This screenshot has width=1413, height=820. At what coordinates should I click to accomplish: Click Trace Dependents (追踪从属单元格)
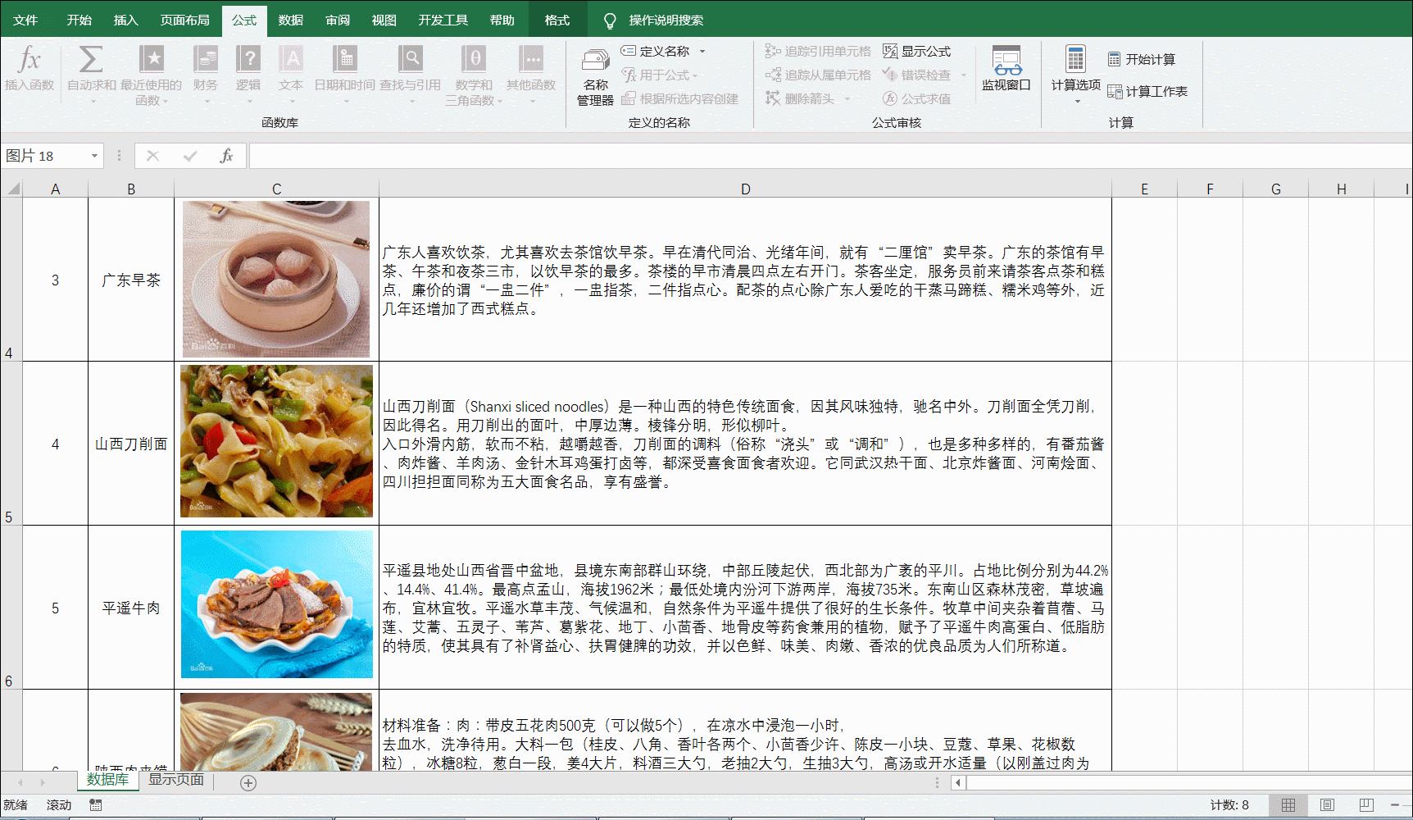coord(818,75)
